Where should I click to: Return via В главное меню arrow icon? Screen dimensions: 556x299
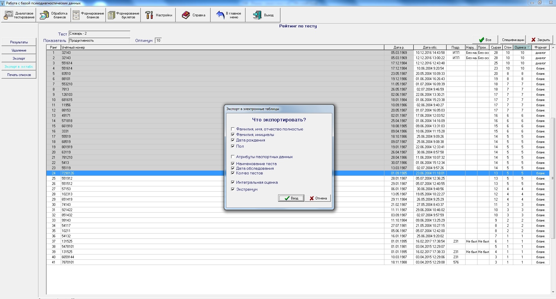(220, 15)
